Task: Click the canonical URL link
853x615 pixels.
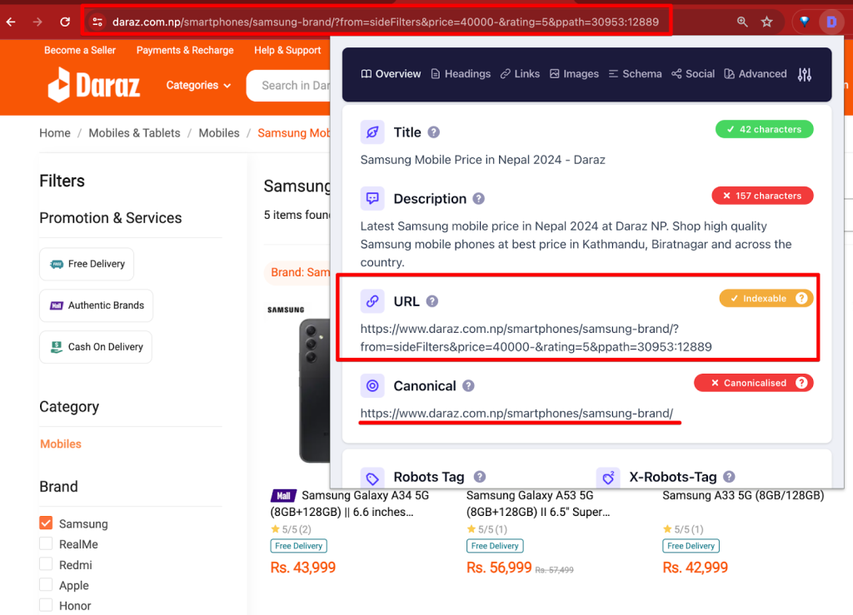Action: [x=516, y=413]
